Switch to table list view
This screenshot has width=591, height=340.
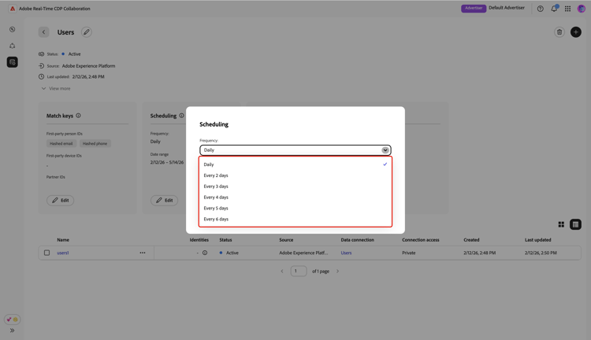pyautogui.click(x=575, y=224)
